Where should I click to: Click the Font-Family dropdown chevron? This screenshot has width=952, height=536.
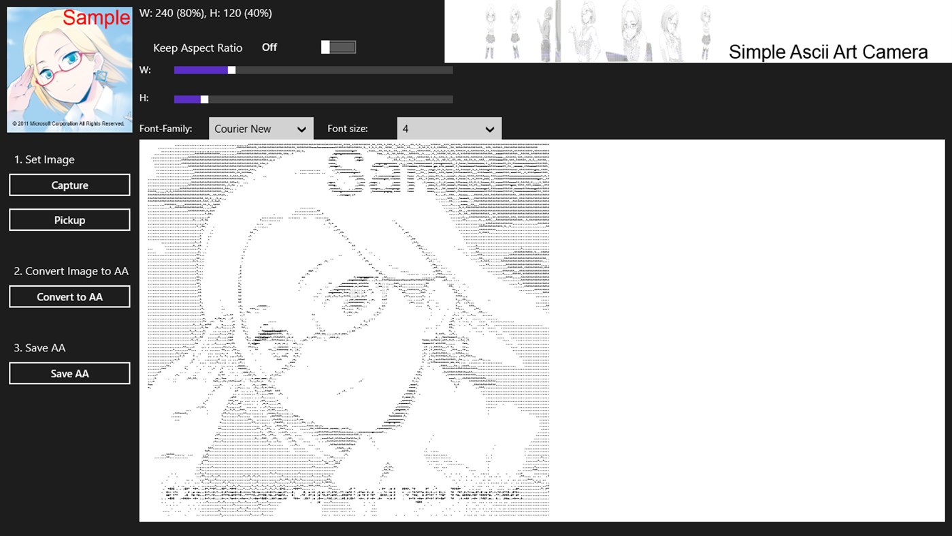click(301, 128)
